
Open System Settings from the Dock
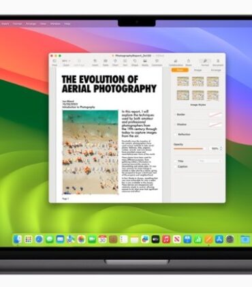pos(230,239)
